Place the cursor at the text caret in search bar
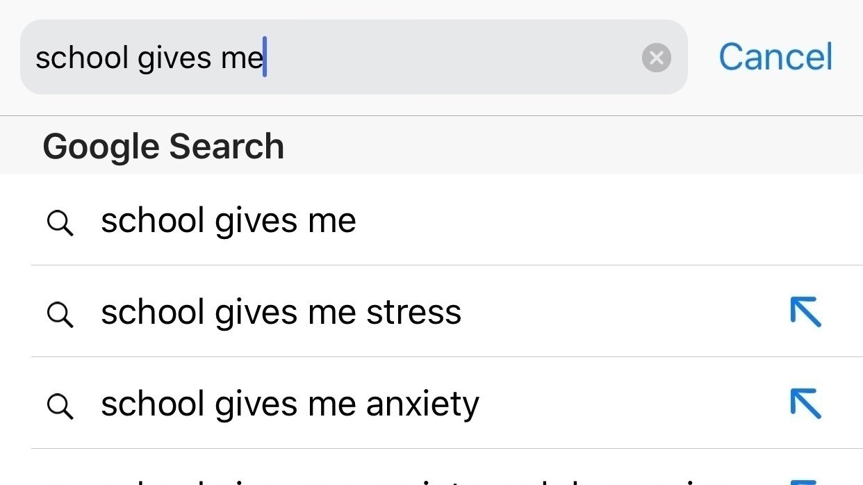This screenshot has width=863, height=485. [265, 58]
